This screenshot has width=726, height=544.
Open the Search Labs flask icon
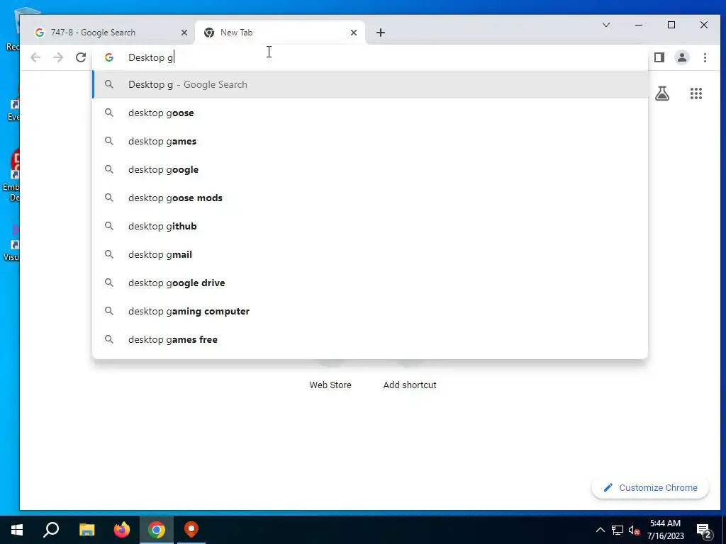tap(662, 94)
